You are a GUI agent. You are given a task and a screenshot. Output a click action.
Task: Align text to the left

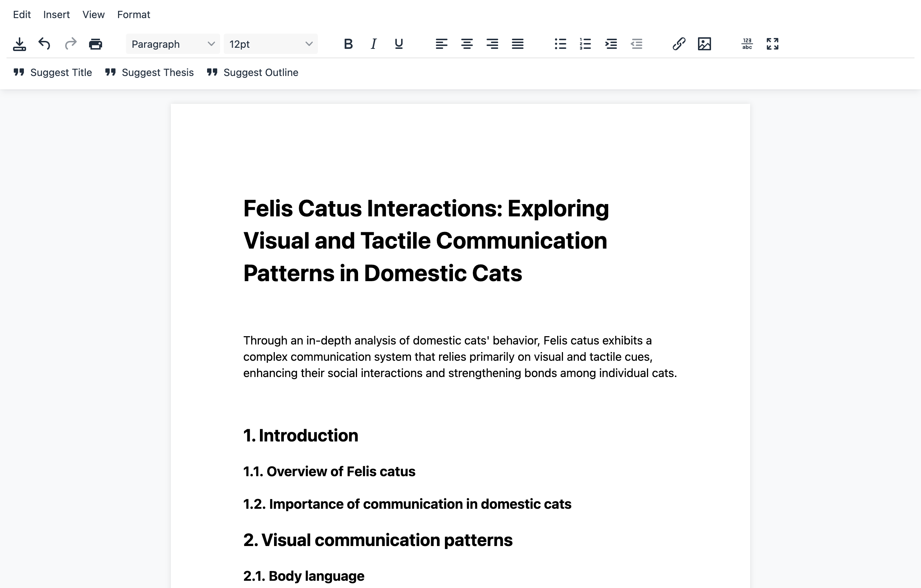coord(441,44)
